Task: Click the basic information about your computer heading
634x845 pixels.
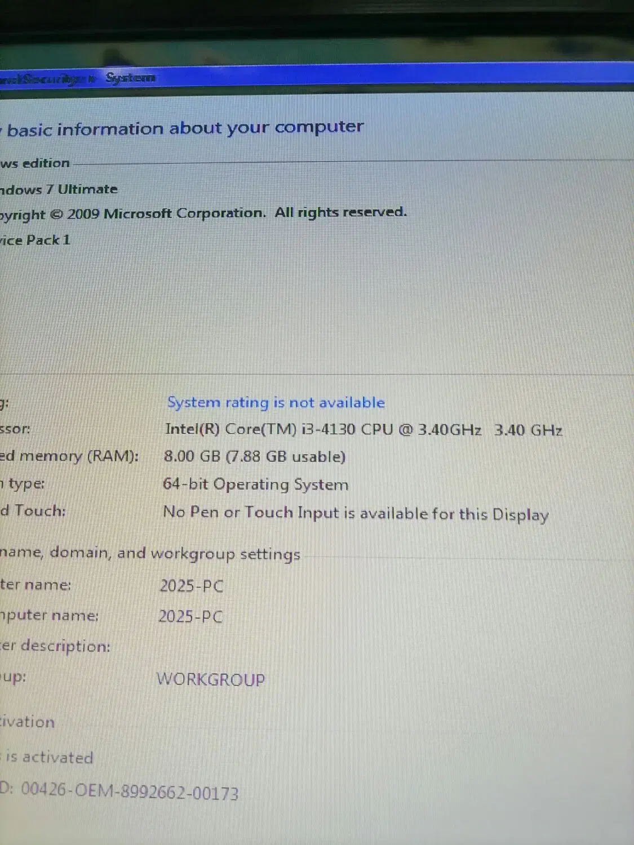Action: coord(185,128)
